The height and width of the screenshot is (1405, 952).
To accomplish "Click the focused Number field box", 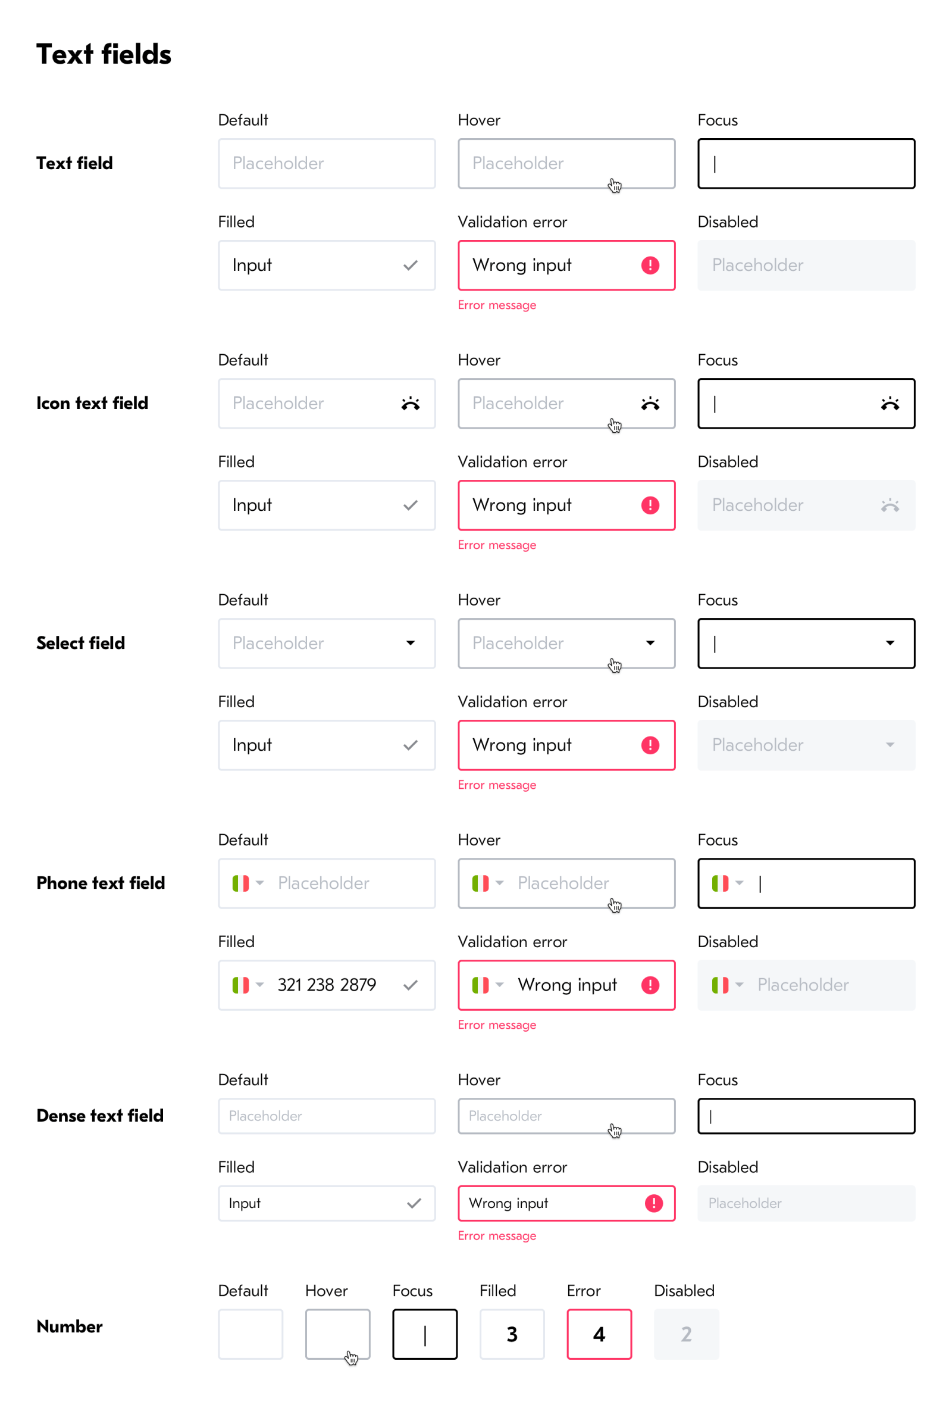I will pos(425,1335).
